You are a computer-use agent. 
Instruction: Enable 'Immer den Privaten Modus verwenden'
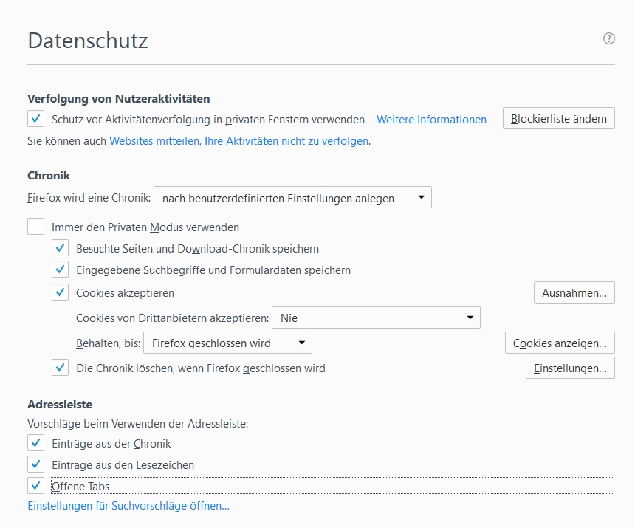(35, 227)
